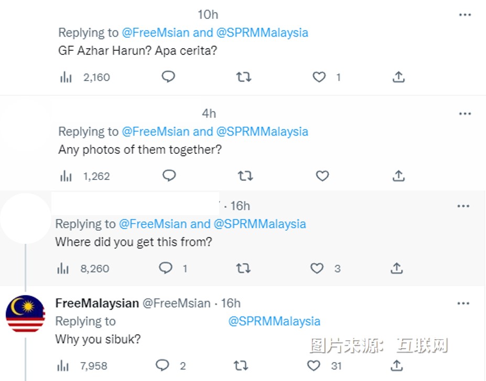Open more options for 'GF Azhar Harun?' tweet

coord(465,15)
